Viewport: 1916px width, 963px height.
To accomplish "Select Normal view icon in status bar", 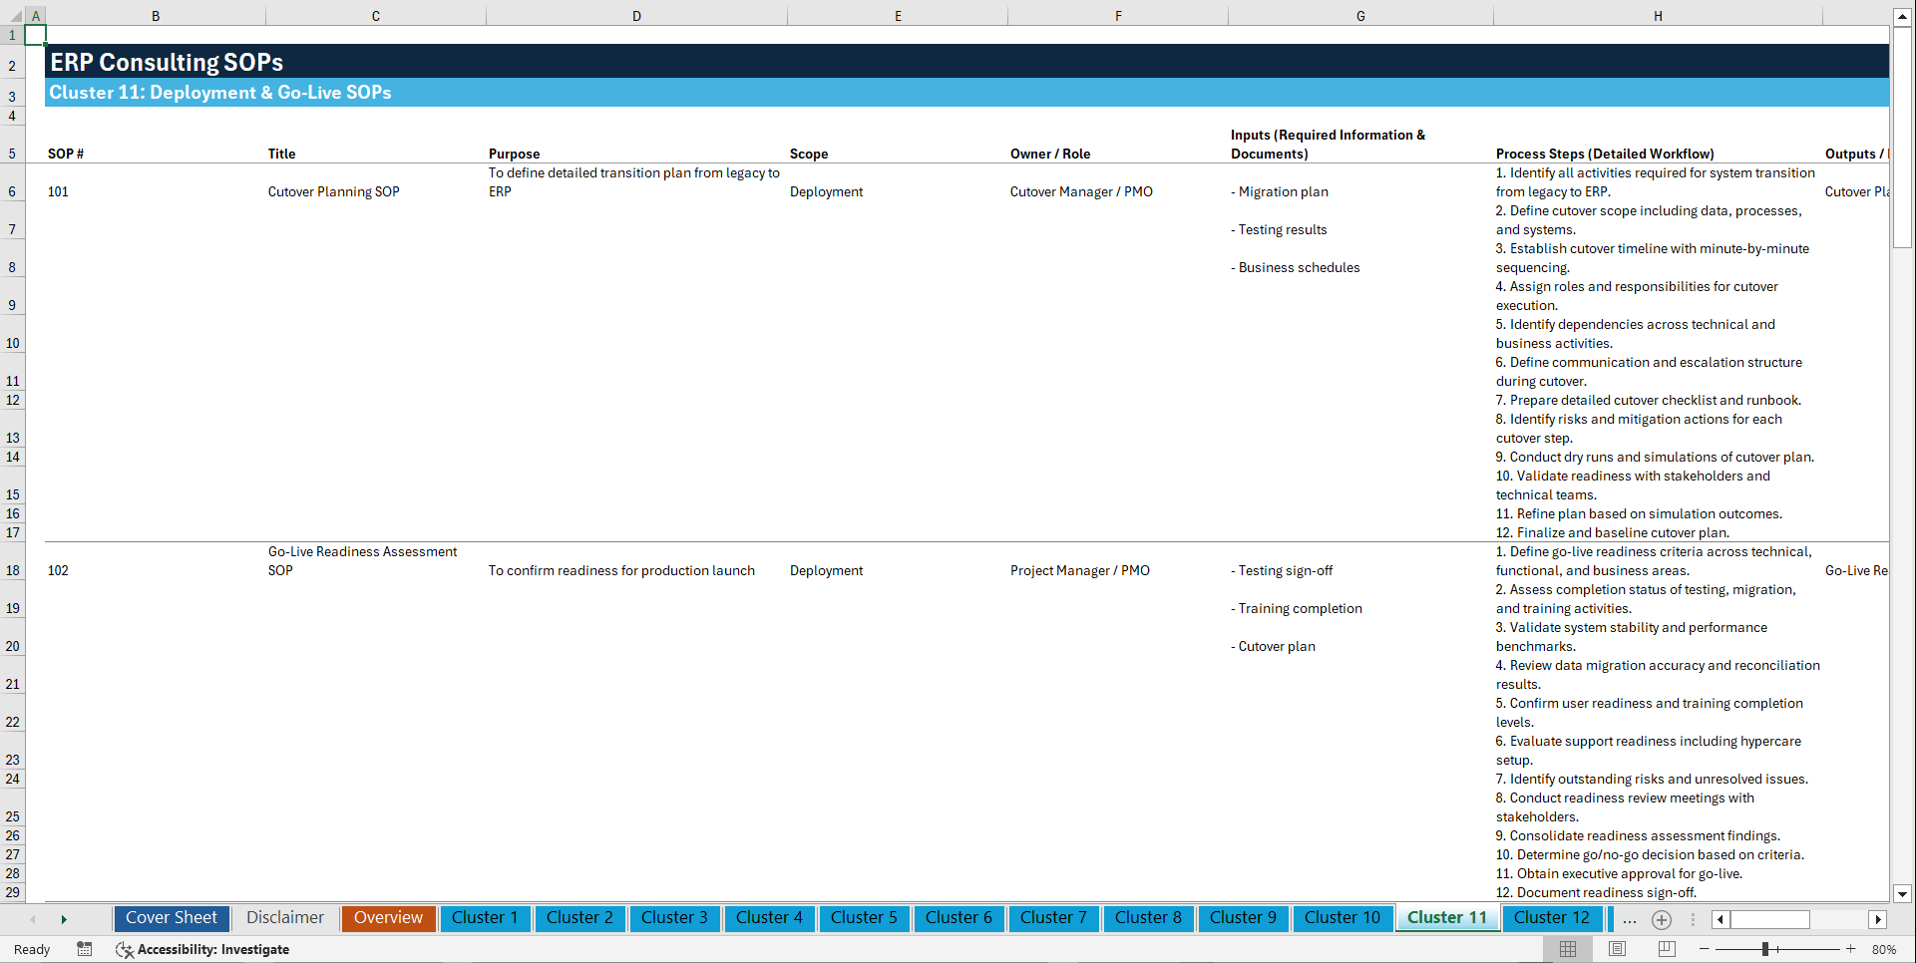I will click(1568, 948).
